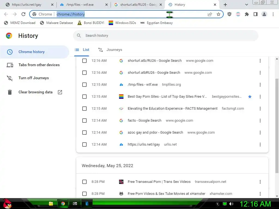The width and height of the screenshot is (279, 209).
Task: Open the uBlock shield extension icon
Action: (229, 14)
